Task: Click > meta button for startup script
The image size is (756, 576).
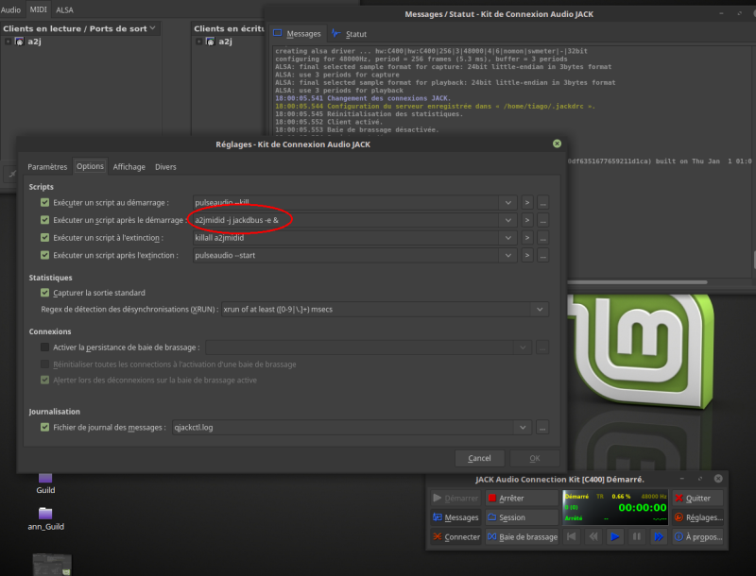Action: [x=527, y=203]
